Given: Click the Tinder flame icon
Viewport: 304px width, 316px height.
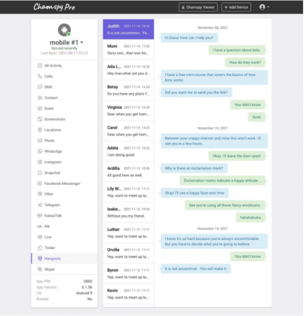Looking at the screenshot, I should coord(40,248).
